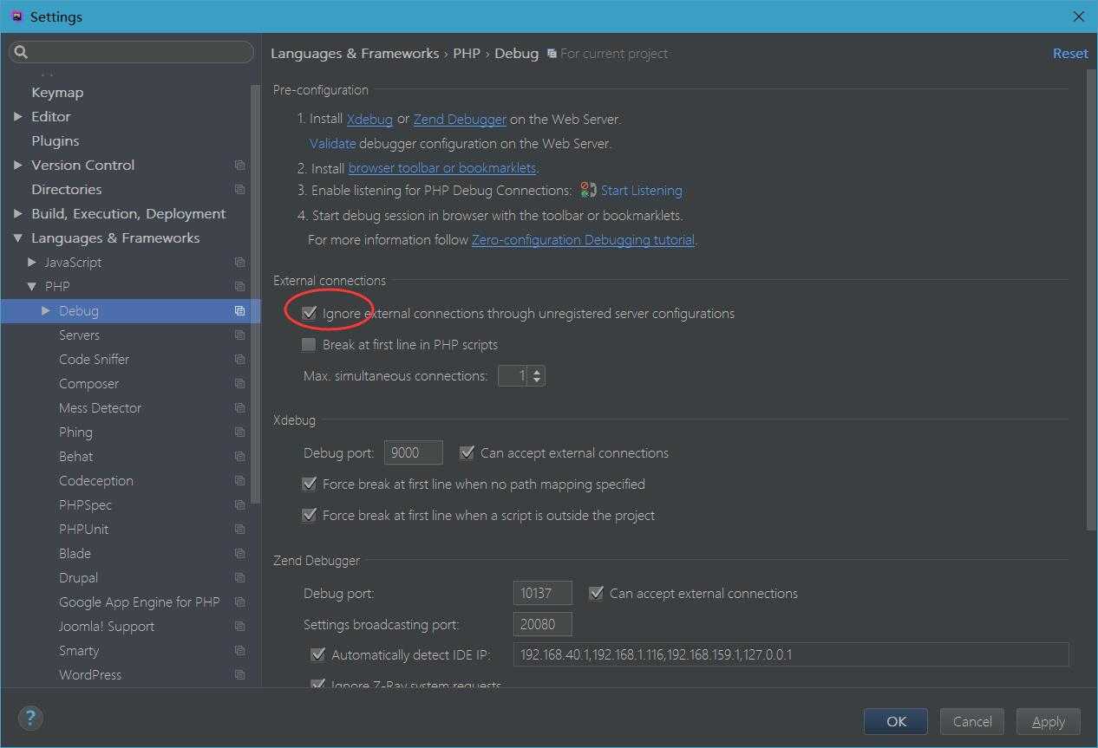This screenshot has height=748, width=1098.
Task: Expand the Debug tree node
Action: click(46, 310)
